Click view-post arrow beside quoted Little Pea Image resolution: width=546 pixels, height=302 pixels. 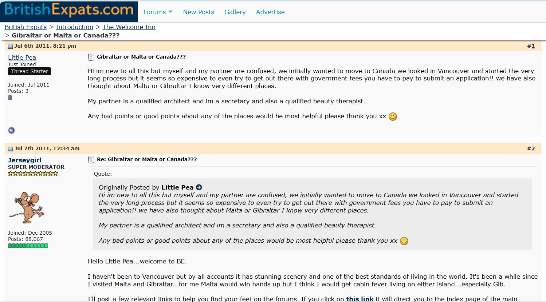click(x=199, y=187)
